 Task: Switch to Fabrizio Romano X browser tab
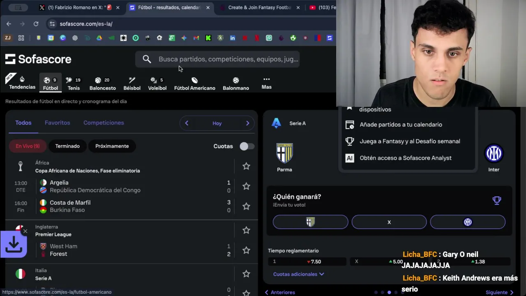coord(80,7)
